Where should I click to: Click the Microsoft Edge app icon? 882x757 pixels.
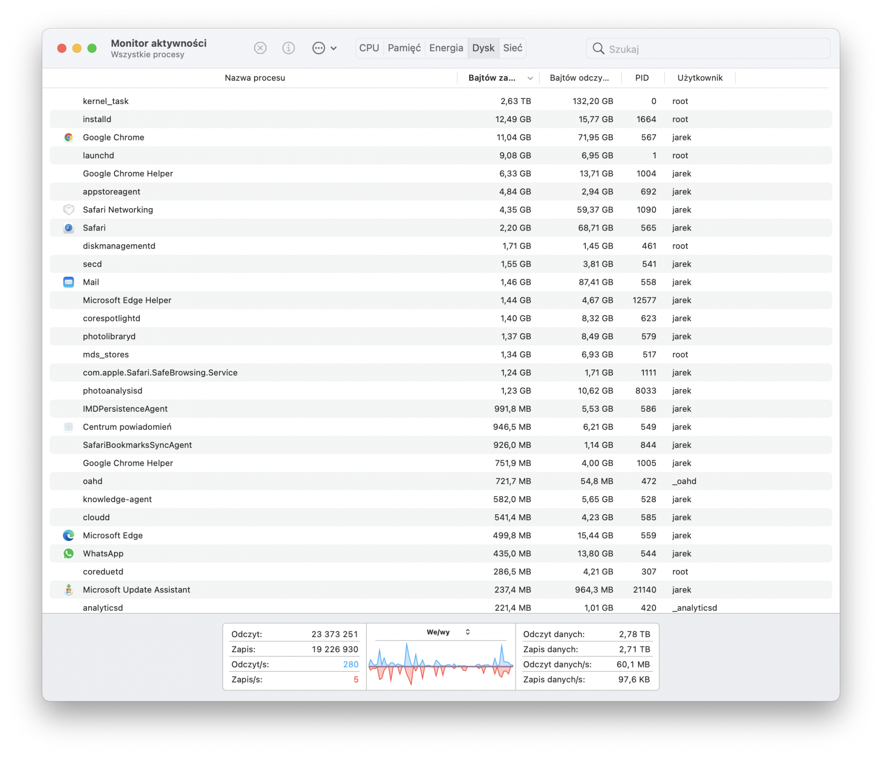68,535
